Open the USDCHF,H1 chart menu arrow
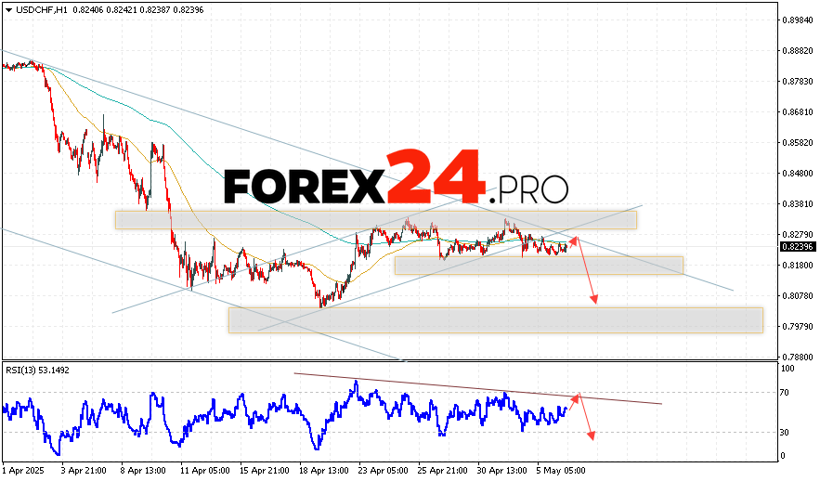Screen dimensions: 820x481 [x=8, y=10]
